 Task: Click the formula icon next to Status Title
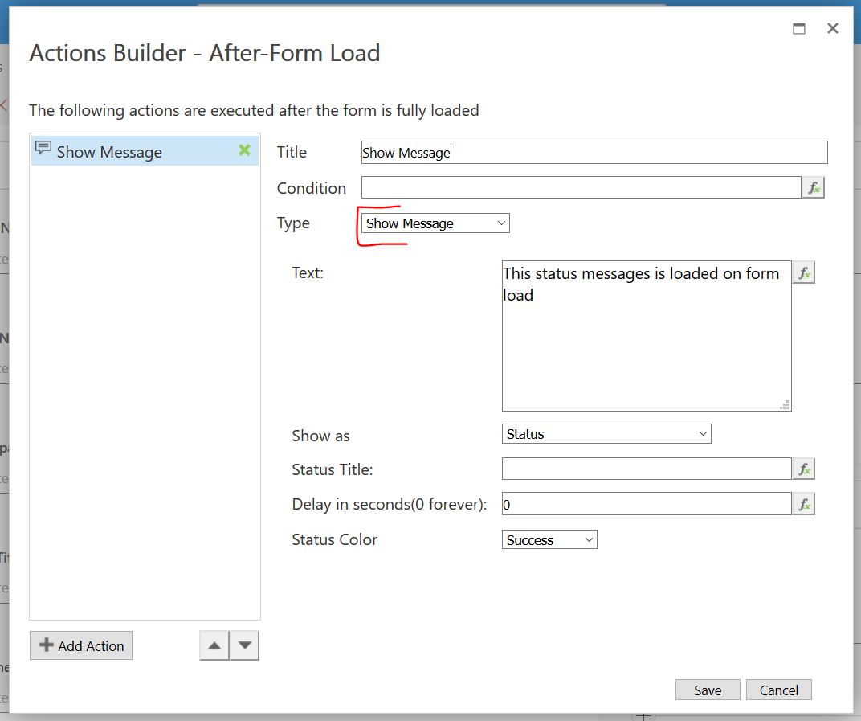pyautogui.click(x=803, y=469)
